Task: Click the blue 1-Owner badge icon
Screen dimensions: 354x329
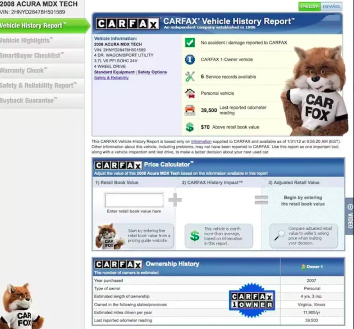Action: pos(190,60)
